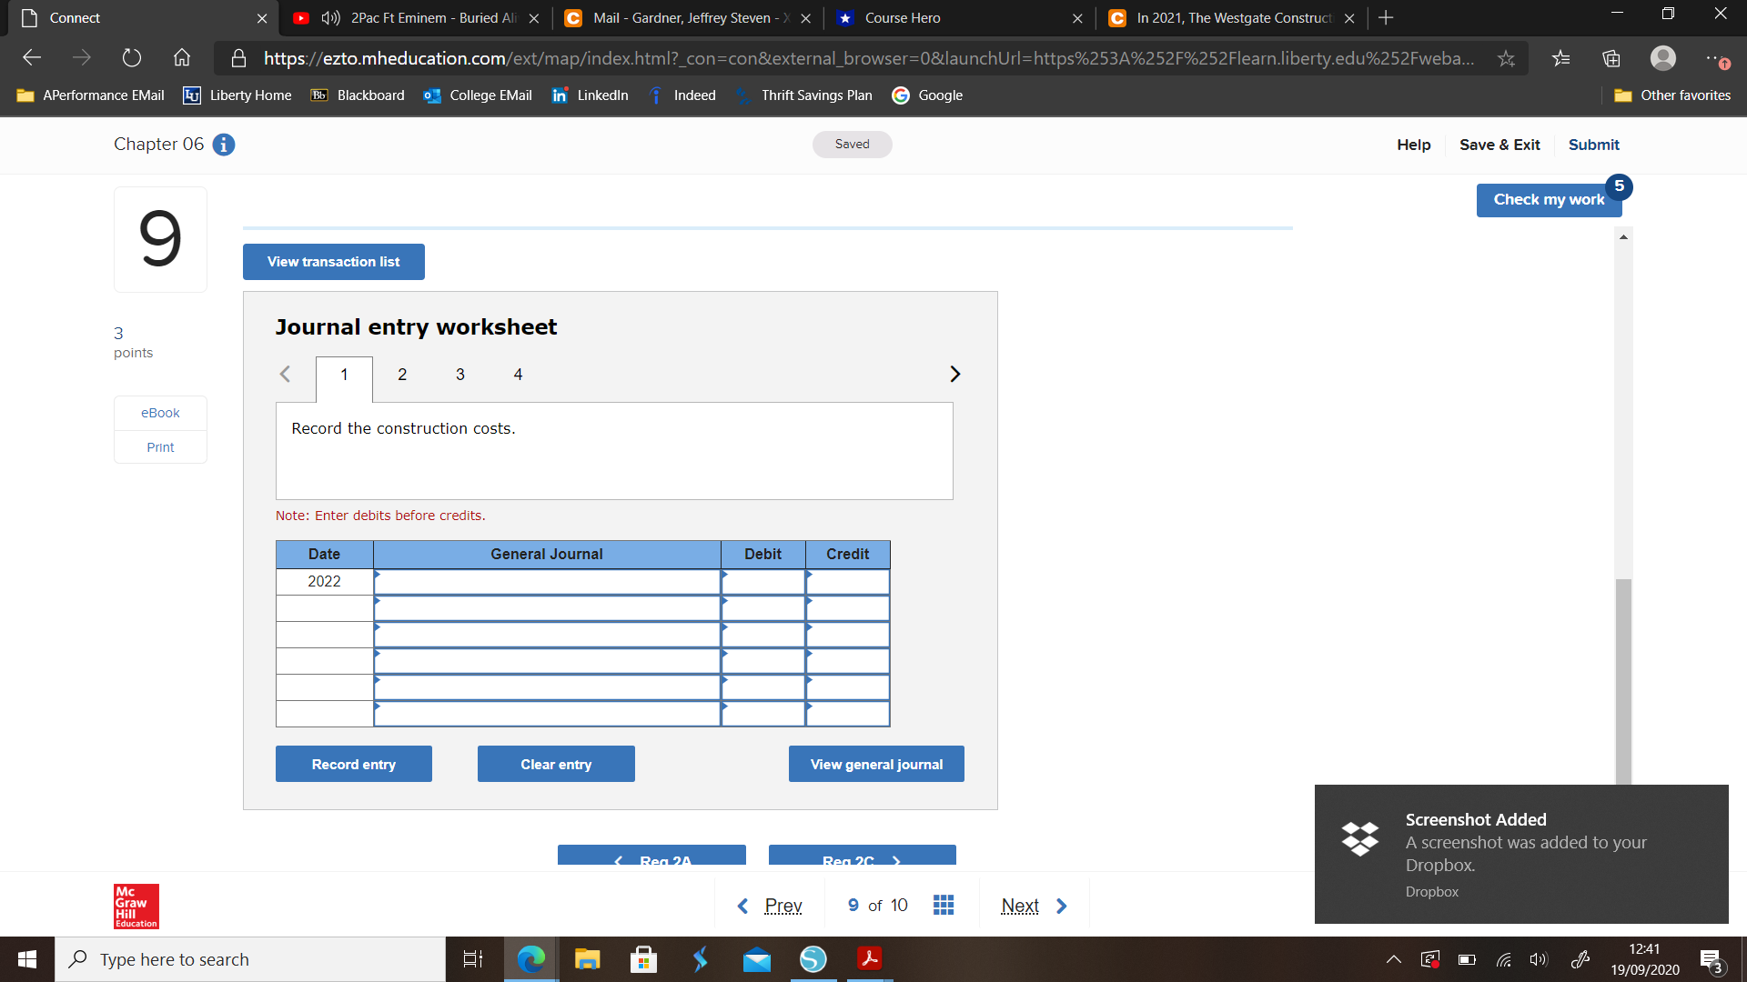Switch to worksheet tab 2
This screenshot has height=982, width=1747.
(401, 374)
